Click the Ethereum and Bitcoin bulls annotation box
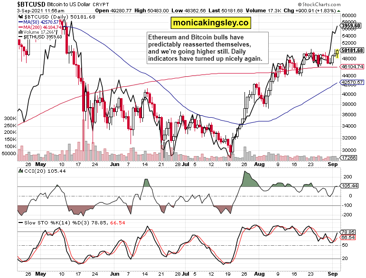 point(208,48)
